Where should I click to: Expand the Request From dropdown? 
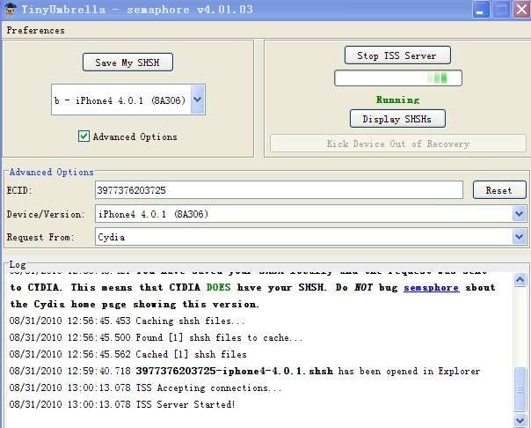519,237
